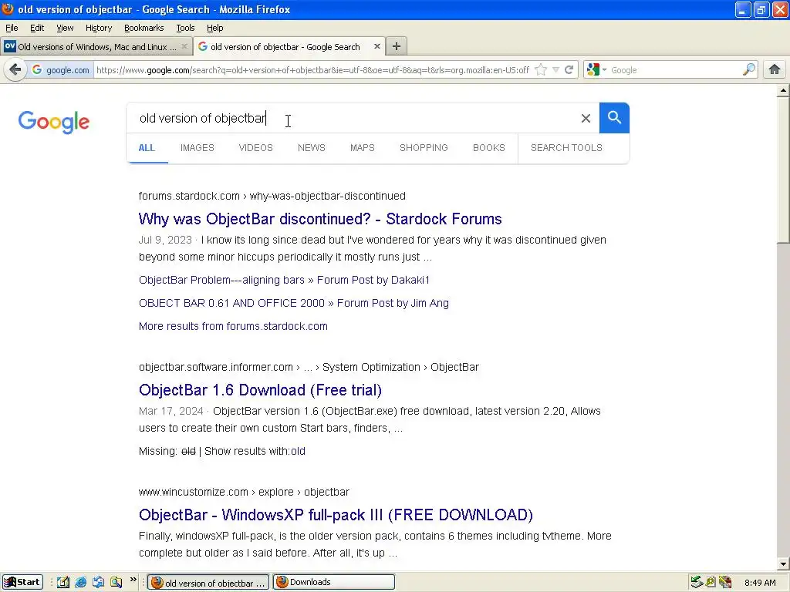
Task: Switch to SHOPPING results
Action: pyautogui.click(x=424, y=147)
